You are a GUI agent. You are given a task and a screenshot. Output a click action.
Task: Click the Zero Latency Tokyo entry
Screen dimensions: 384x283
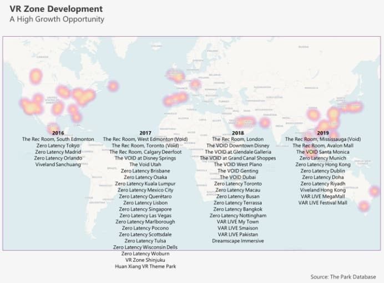click(x=58, y=145)
